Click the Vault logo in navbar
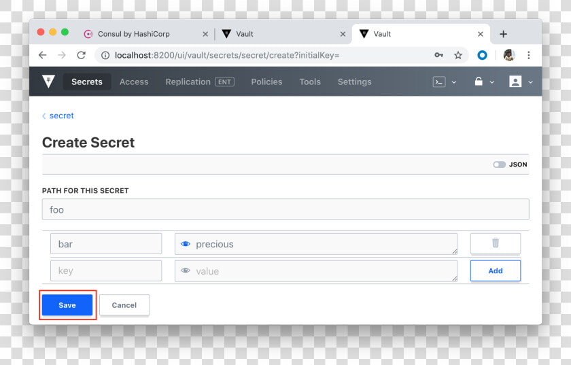571x365 pixels. coord(48,82)
